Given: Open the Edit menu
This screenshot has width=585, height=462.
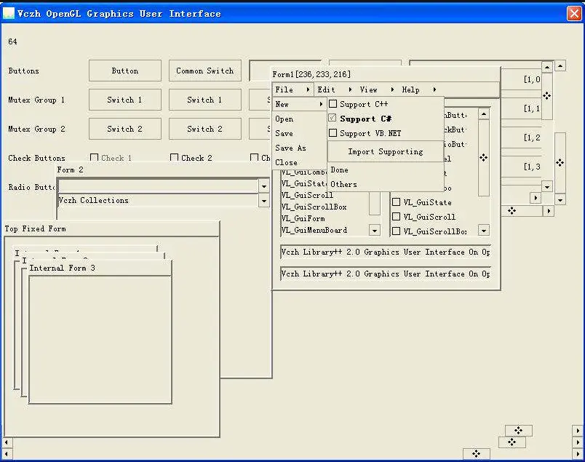Looking at the screenshot, I should 326,89.
